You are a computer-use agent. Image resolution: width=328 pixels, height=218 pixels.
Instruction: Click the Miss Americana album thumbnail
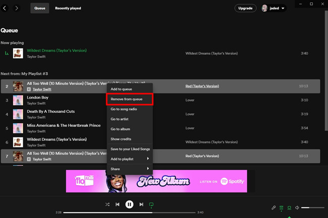pyautogui.click(x=18, y=128)
